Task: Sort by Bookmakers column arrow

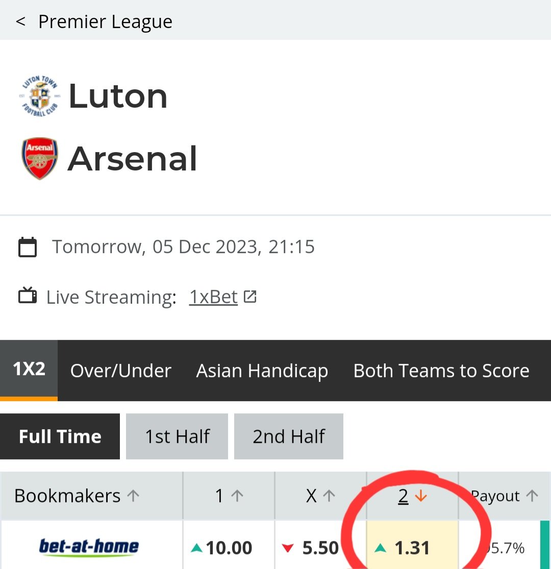Action: [x=133, y=496]
